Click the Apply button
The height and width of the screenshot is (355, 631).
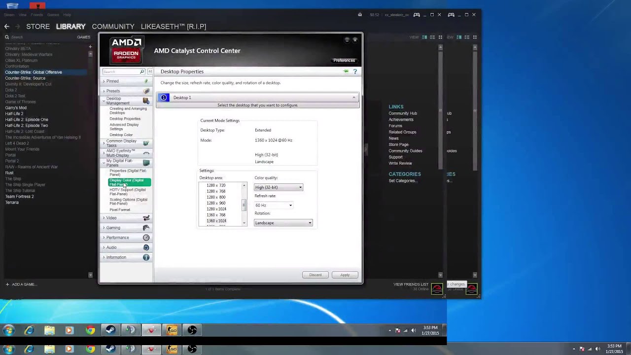tap(345, 275)
